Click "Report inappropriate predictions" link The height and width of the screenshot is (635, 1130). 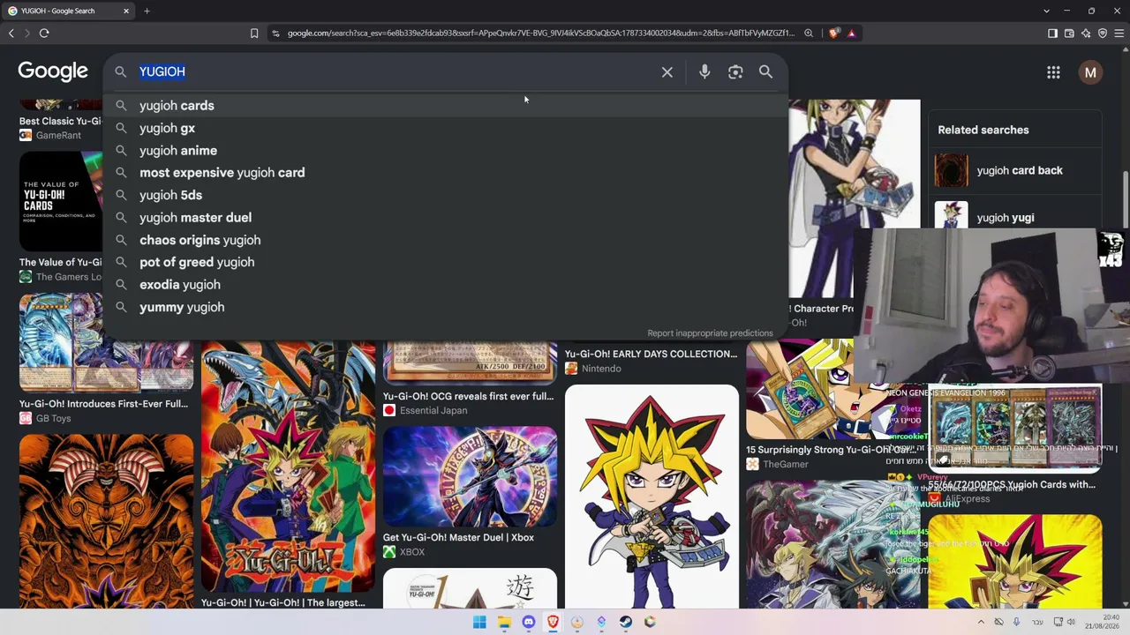click(x=710, y=333)
